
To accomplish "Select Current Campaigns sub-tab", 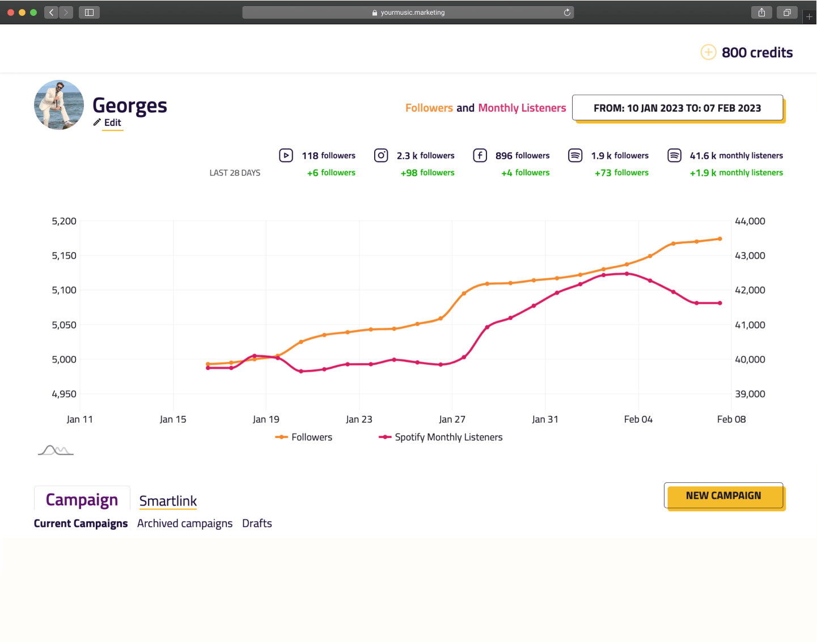I will (81, 523).
